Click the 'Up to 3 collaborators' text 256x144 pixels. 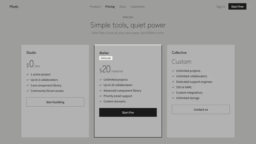click(44, 80)
